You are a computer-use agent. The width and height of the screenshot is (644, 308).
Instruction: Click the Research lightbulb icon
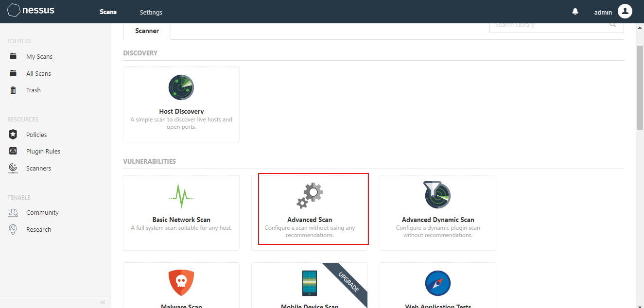tap(14, 229)
